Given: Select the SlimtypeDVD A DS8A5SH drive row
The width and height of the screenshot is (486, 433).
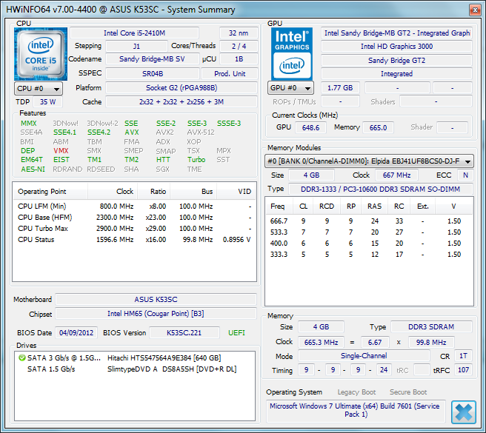Looking at the screenshot, I should tap(135, 369).
